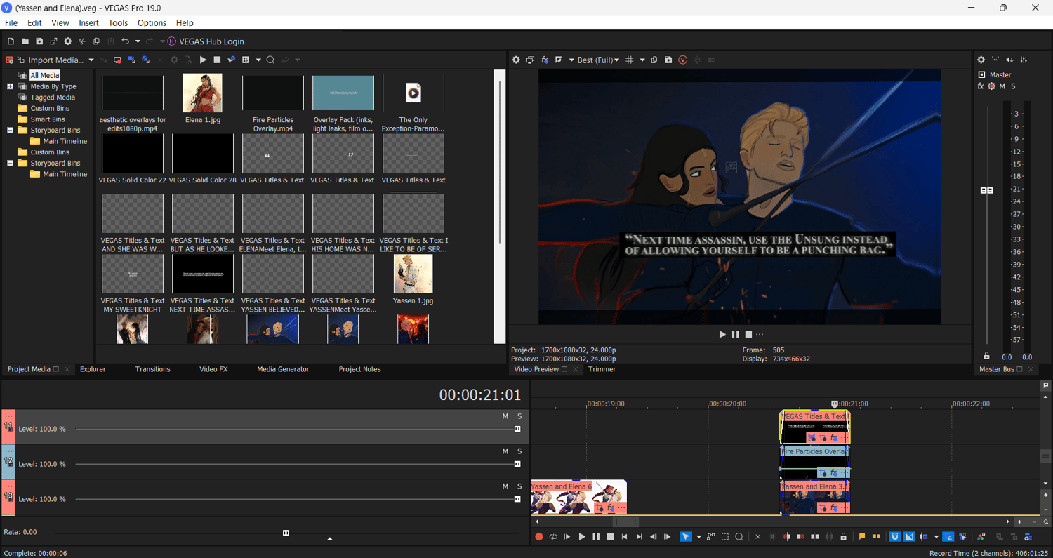Image resolution: width=1053 pixels, height=558 pixels.
Task: Stop timeline playback in transport bar
Action: [611, 537]
